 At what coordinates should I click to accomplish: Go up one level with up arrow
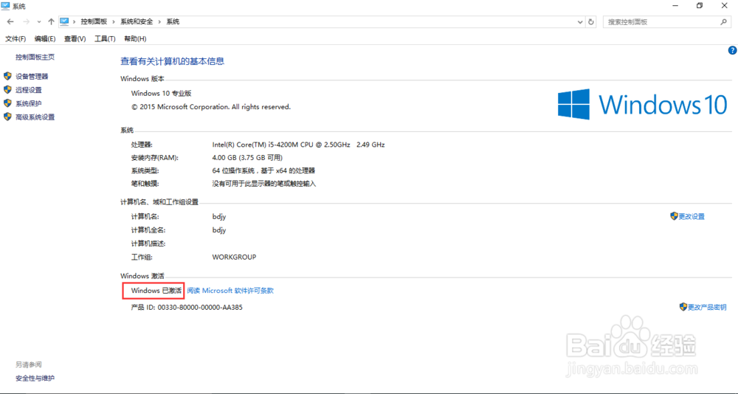click(51, 21)
